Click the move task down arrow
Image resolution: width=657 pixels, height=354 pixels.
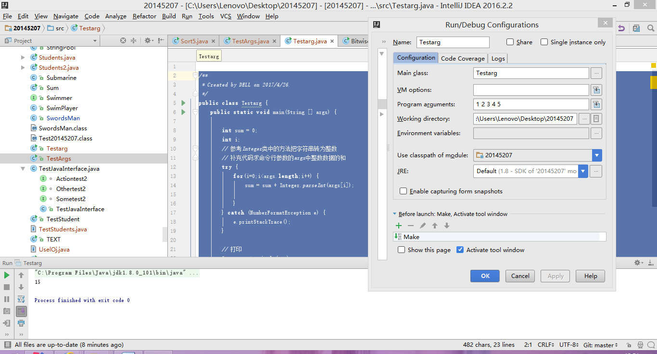pos(447,226)
